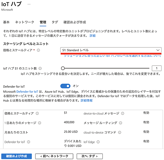Click info icon beside summary 価格とスケールティア row
Viewport: 164px width, 160px height.
[x=37, y=113]
